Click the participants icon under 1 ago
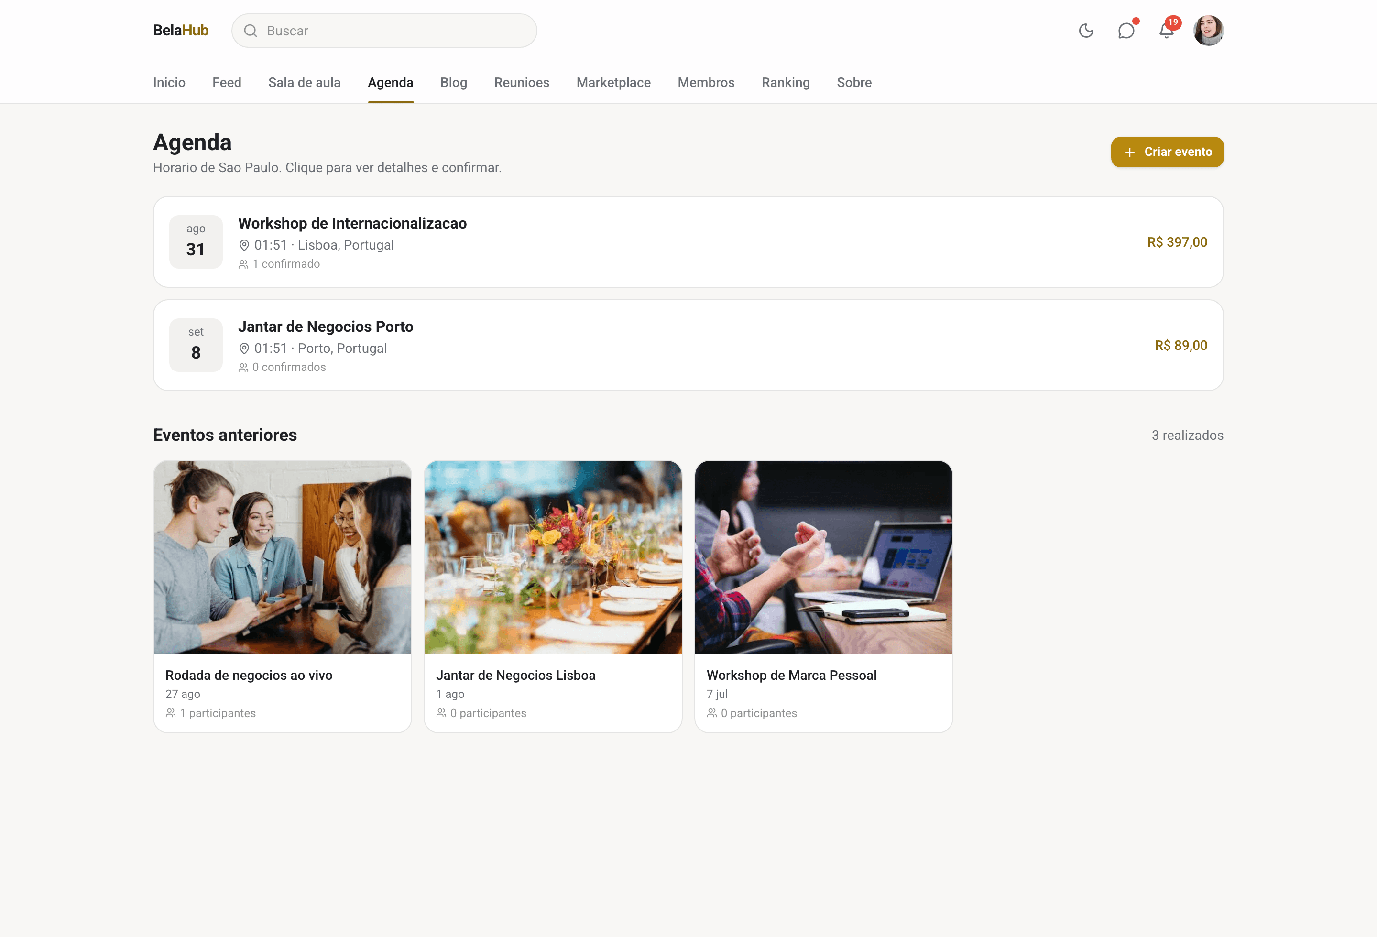 [441, 713]
